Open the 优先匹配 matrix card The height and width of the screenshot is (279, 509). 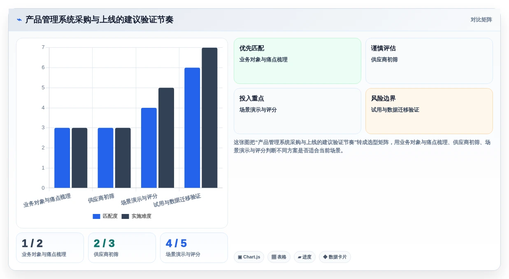click(x=297, y=61)
